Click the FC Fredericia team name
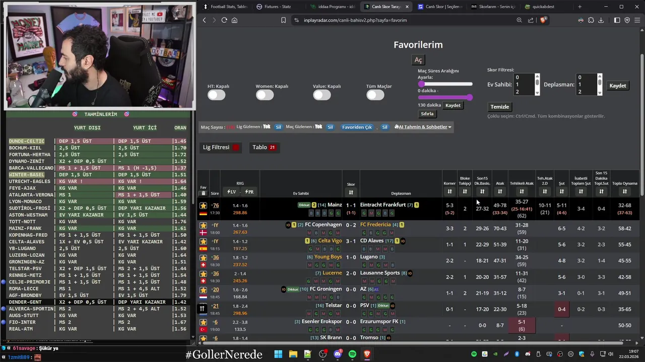645x362 pixels. (x=375, y=225)
